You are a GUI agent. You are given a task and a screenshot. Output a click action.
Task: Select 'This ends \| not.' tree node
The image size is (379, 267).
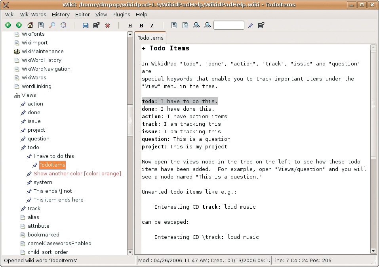[53, 191]
